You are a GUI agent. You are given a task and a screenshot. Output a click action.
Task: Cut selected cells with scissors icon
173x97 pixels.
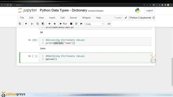pyautogui.click(x=32, y=24)
